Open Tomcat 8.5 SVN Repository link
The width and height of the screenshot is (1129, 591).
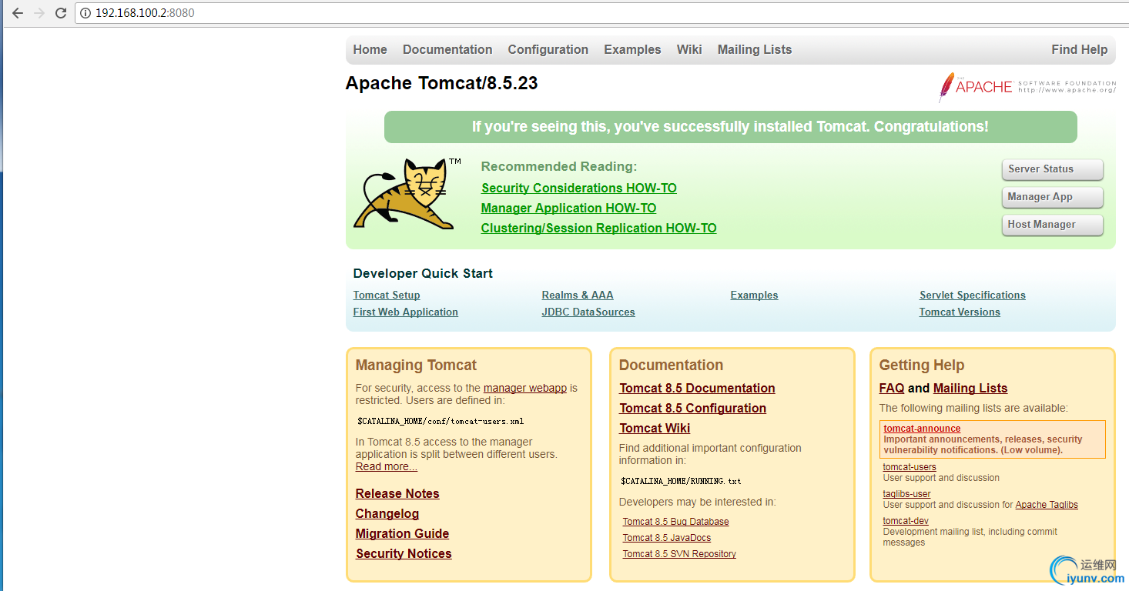[x=679, y=553]
